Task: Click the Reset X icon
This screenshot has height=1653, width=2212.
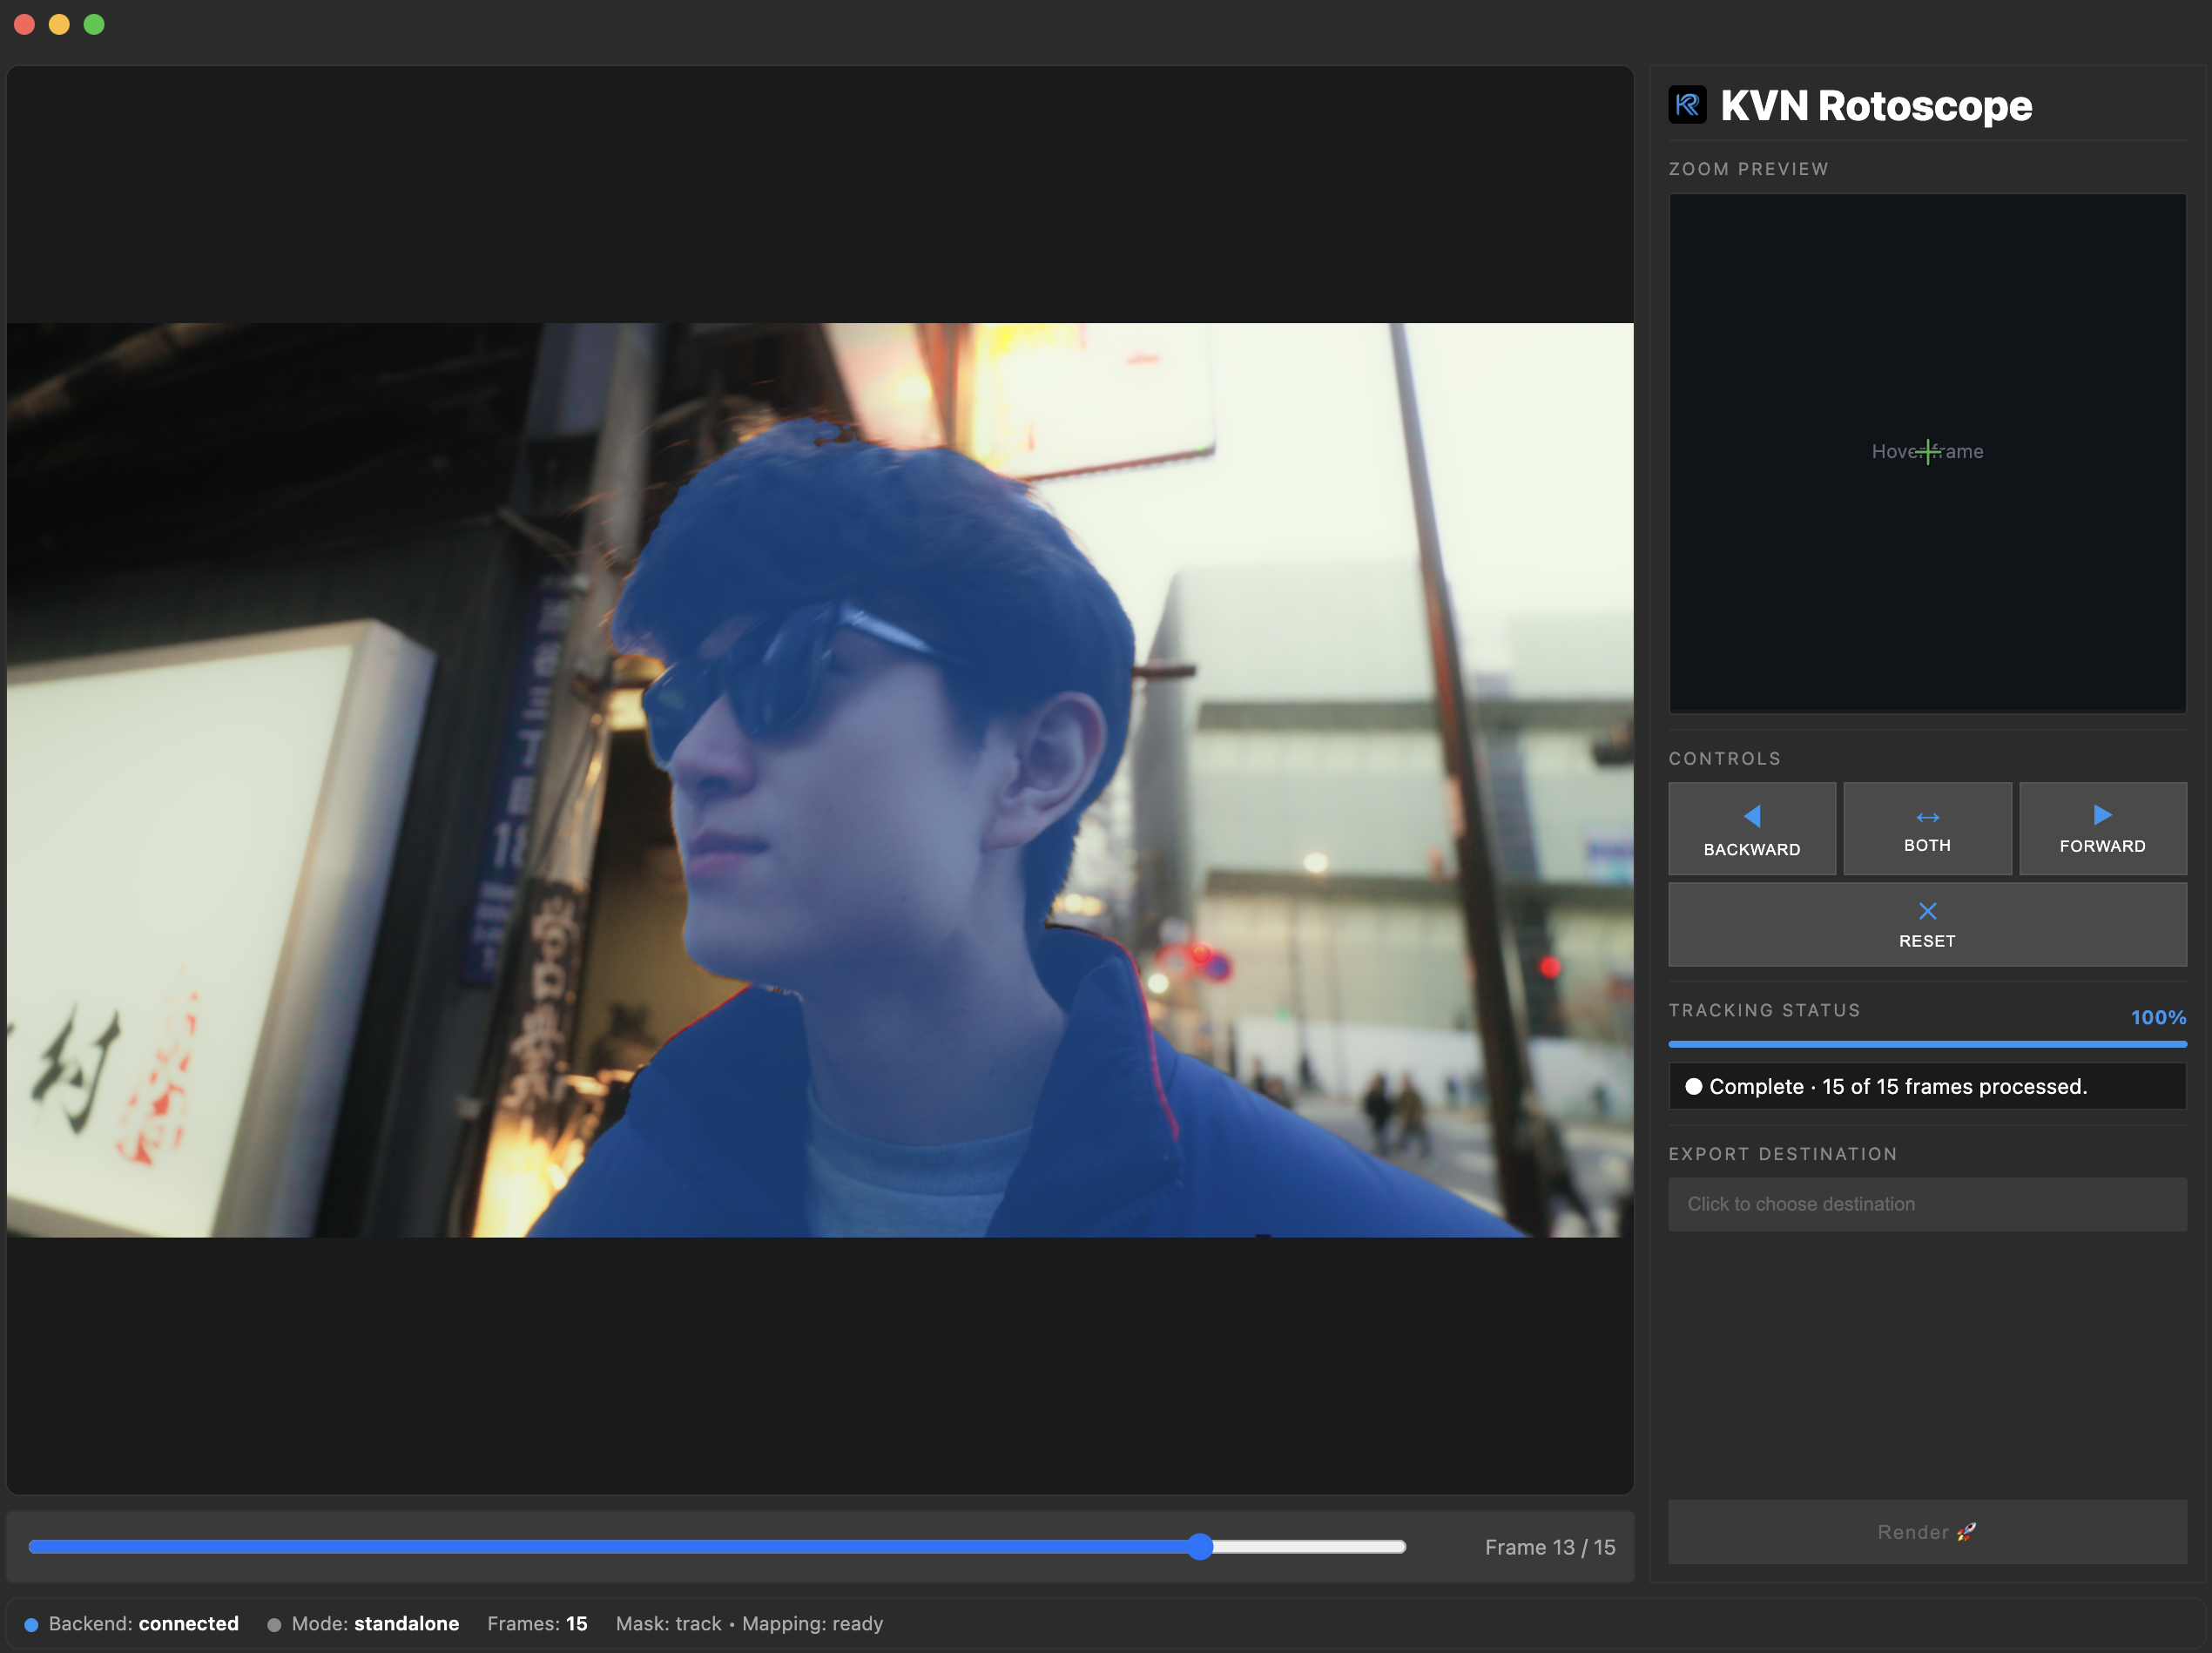Action: (1927, 911)
